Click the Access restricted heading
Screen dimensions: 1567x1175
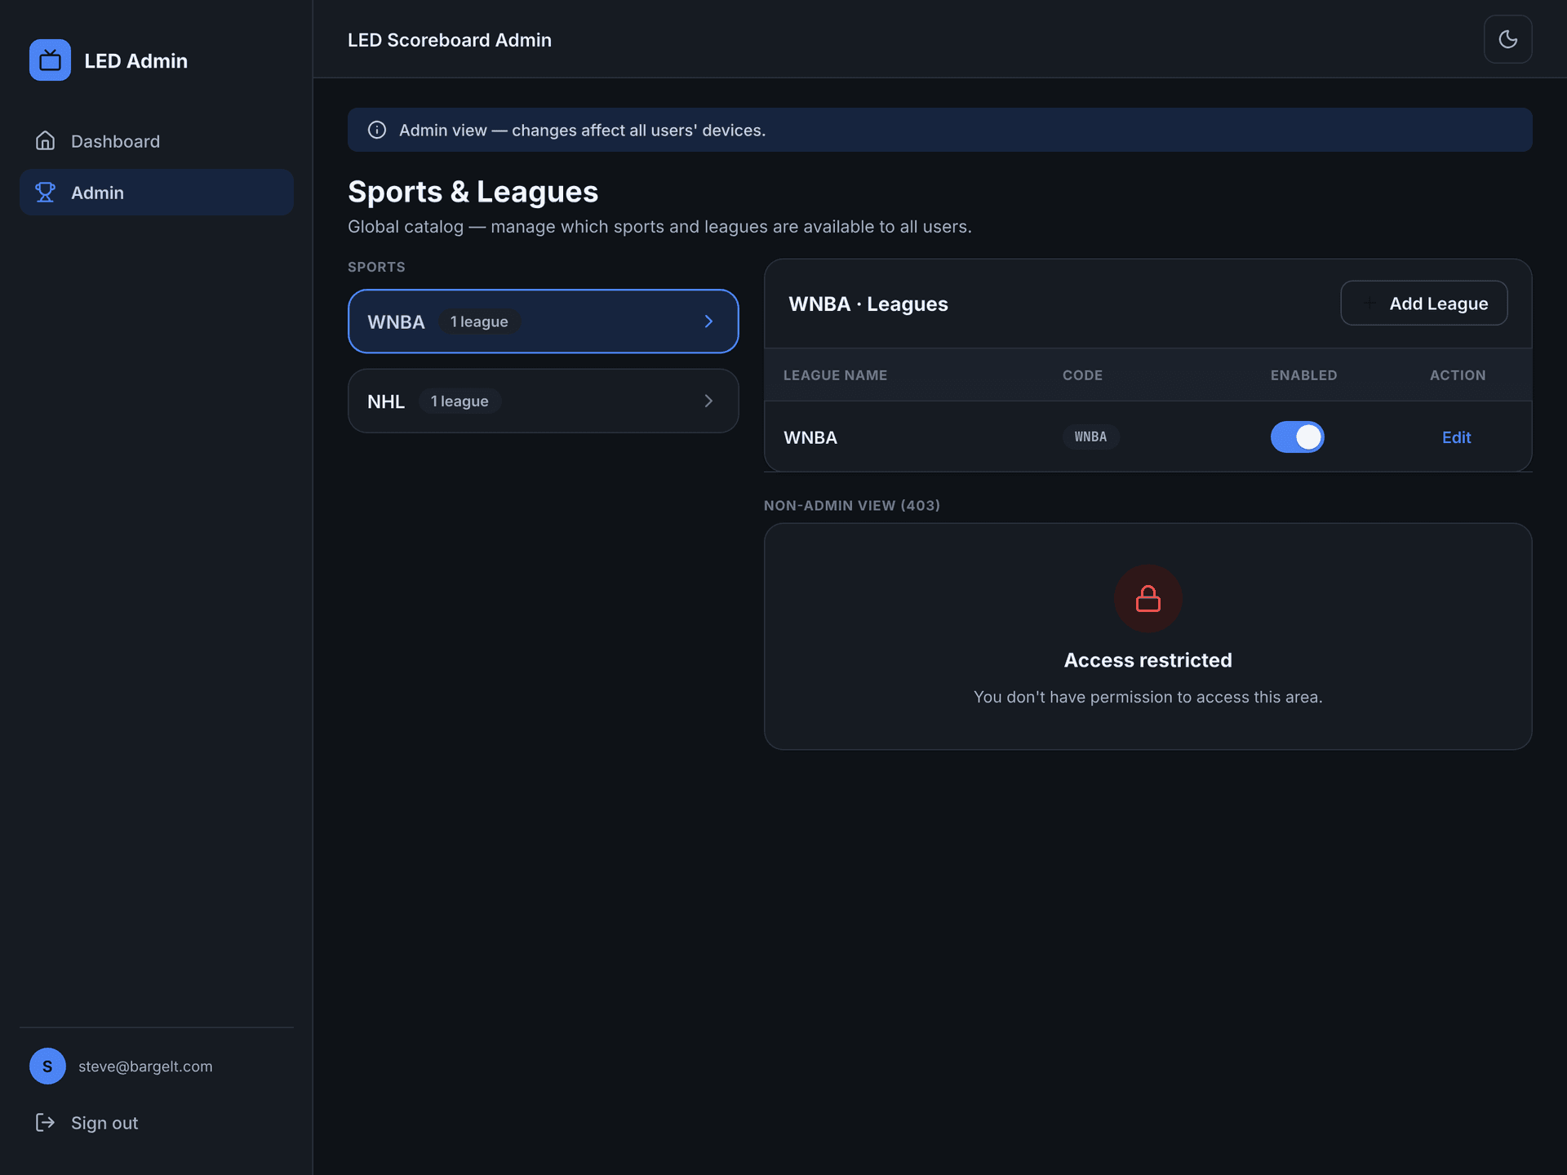(x=1148, y=660)
